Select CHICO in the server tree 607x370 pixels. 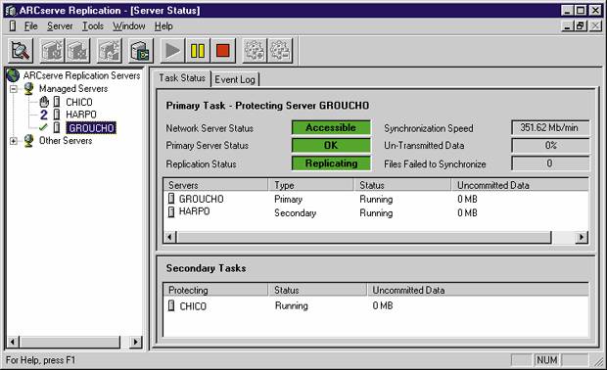tap(79, 102)
